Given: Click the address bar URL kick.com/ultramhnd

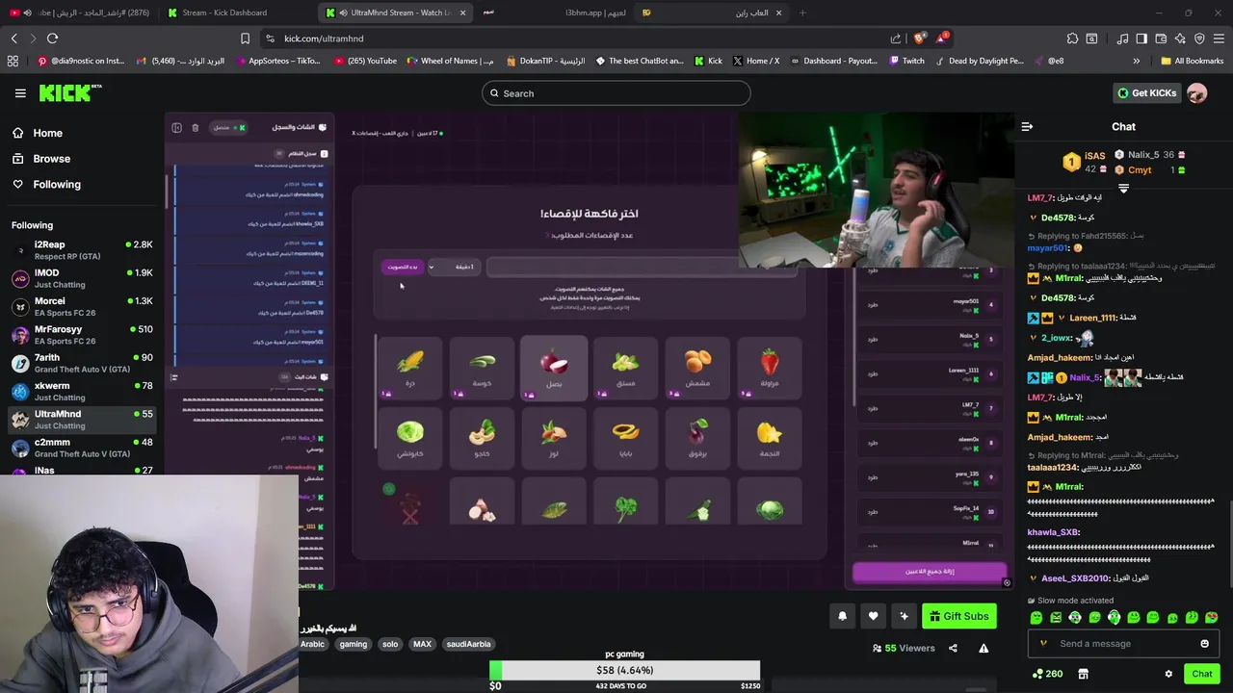Looking at the screenshot, I should pyautogui.click(x=324, y=38).
